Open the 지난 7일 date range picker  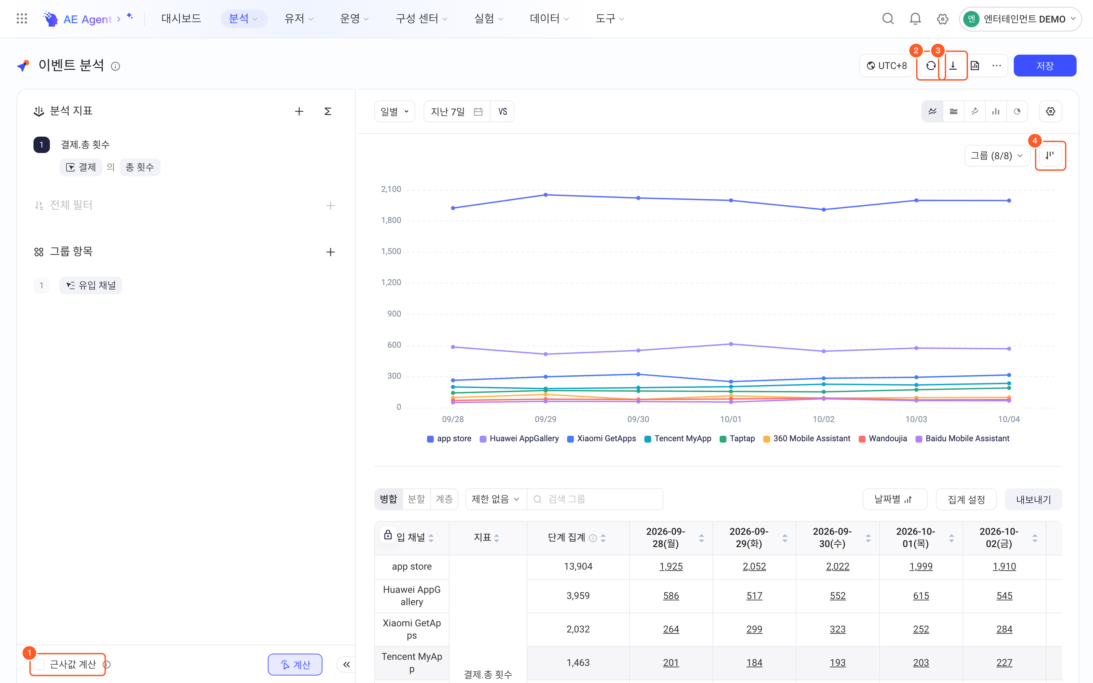tap(457, 112)
